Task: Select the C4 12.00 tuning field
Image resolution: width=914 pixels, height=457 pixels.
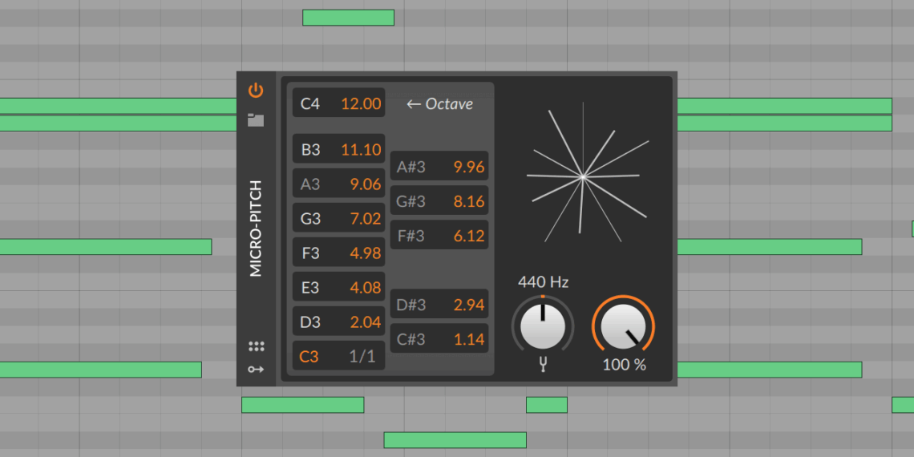Action: [x=338, y=103]
